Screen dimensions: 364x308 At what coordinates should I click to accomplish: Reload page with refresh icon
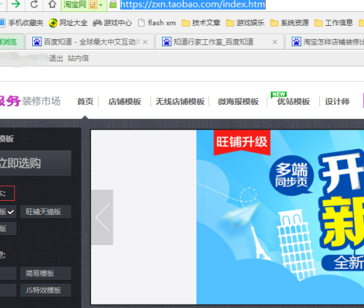pos(34,4)
